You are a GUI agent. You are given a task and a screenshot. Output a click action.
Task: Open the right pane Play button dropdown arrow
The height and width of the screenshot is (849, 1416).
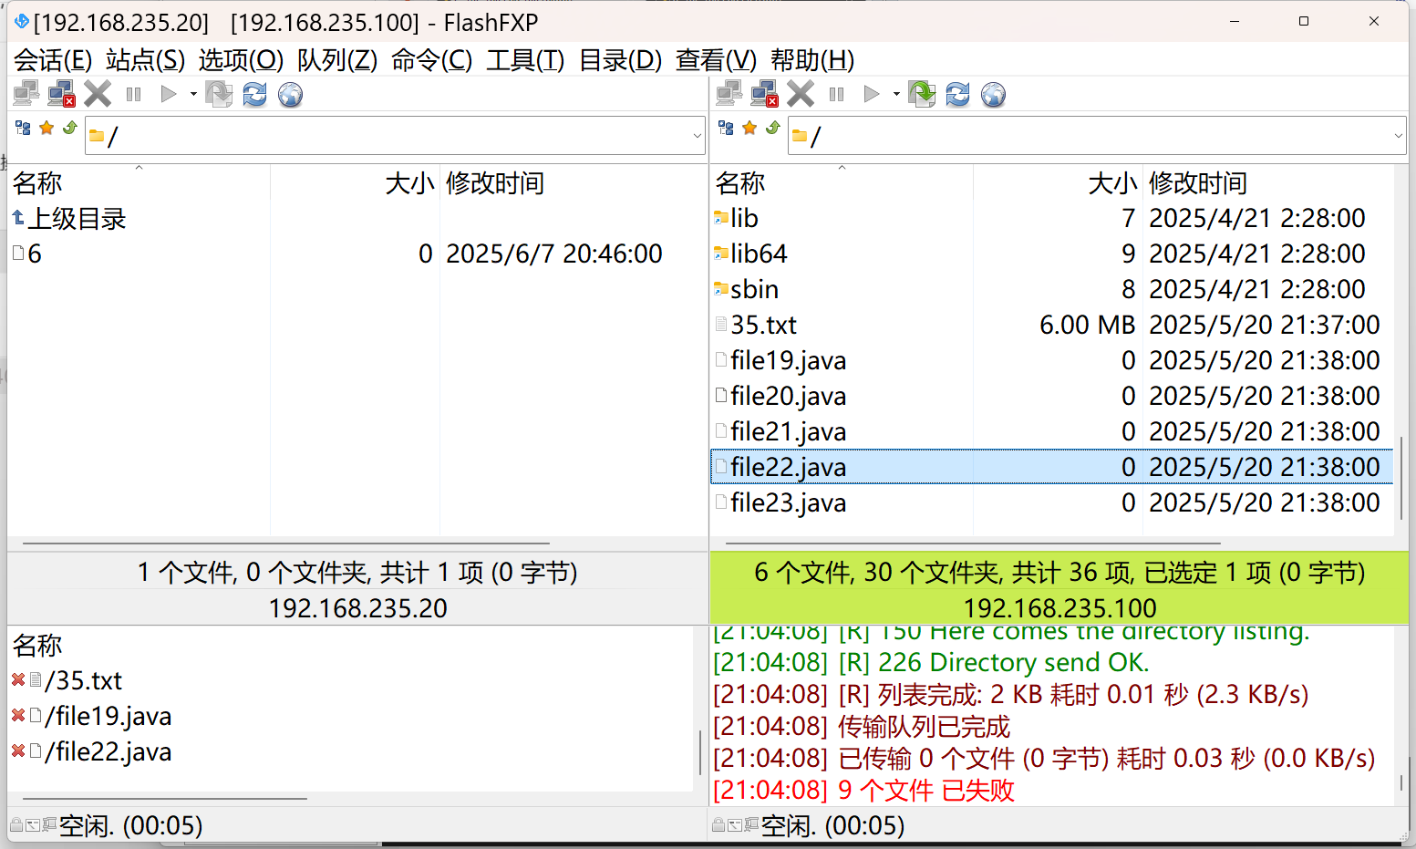click(x=896, y=94)
